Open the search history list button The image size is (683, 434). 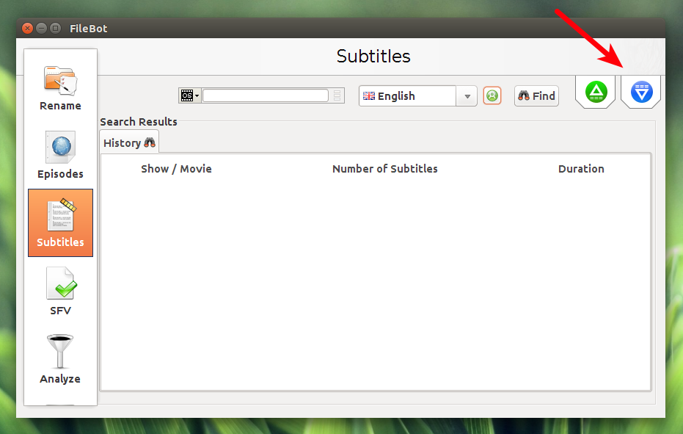tap(337, 95)
